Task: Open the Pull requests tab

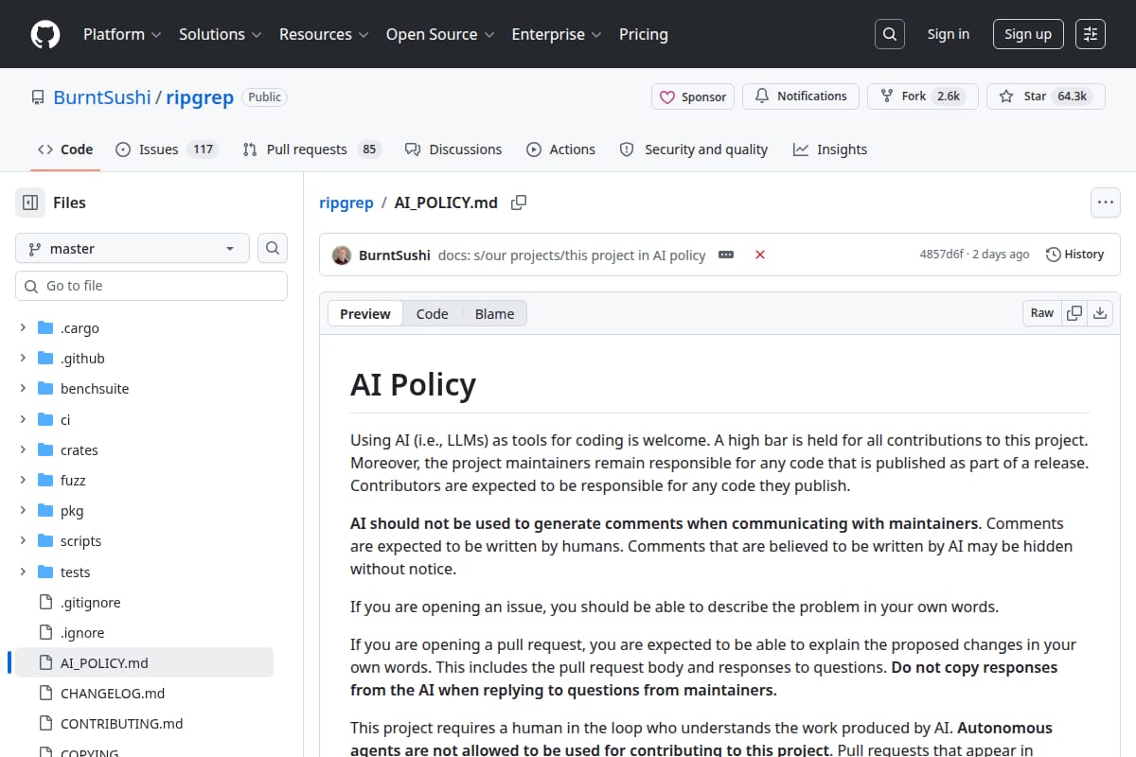Action: pyautogui.click(x=311, y=150)
